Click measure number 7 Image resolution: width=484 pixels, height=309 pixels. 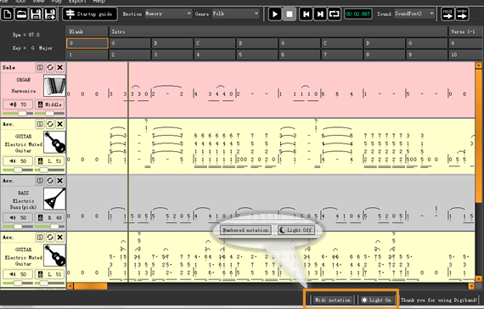point(341,54)
